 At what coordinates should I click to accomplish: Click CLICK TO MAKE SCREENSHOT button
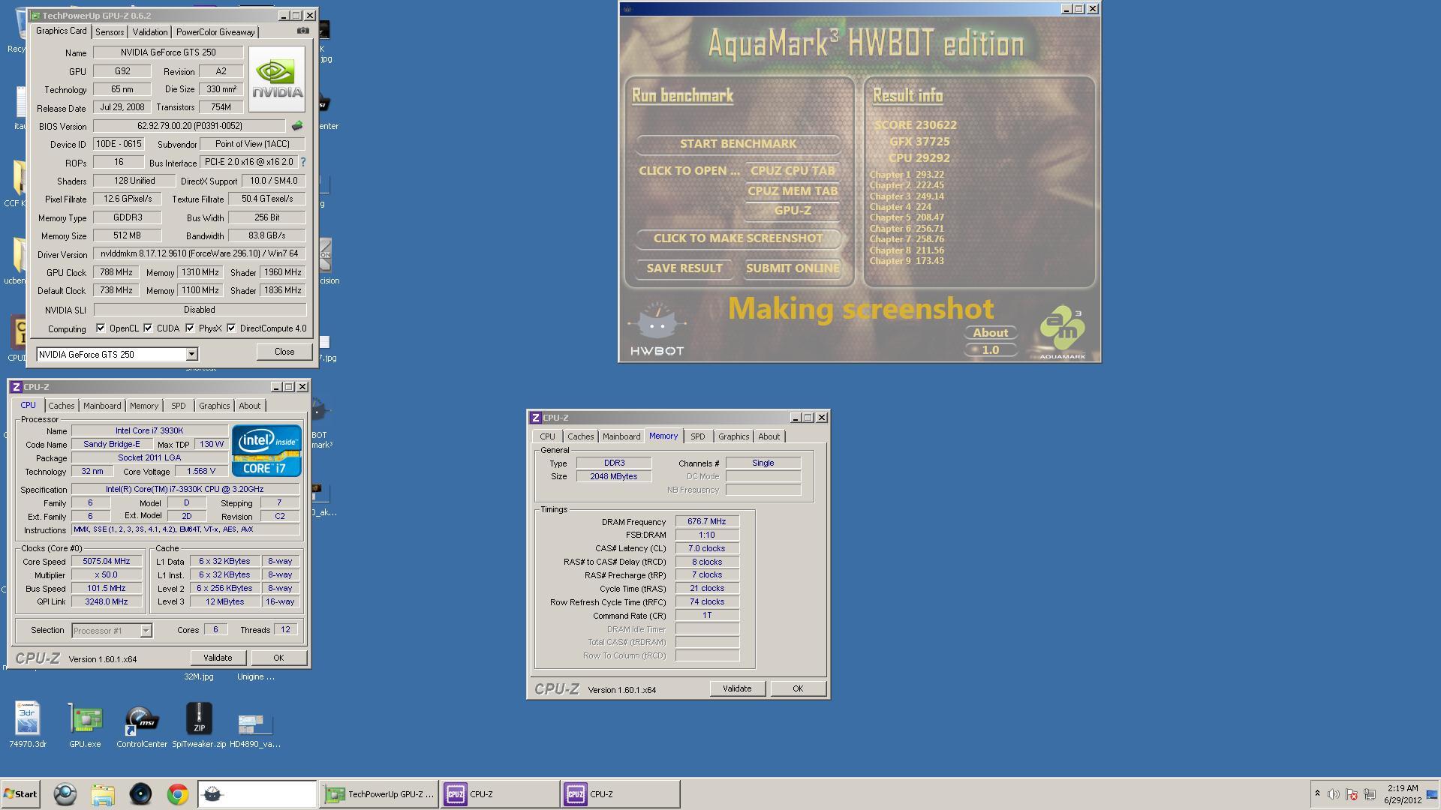pos(739,238)
